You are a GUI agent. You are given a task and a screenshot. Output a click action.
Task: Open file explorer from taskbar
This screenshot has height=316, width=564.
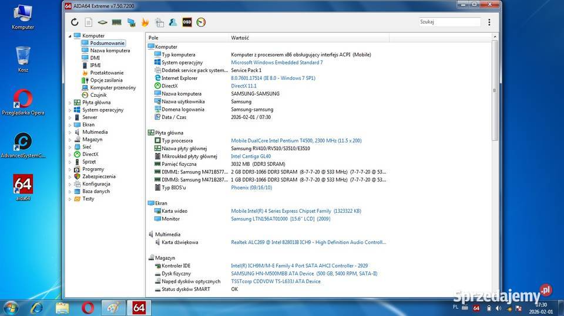click(62, 308)
